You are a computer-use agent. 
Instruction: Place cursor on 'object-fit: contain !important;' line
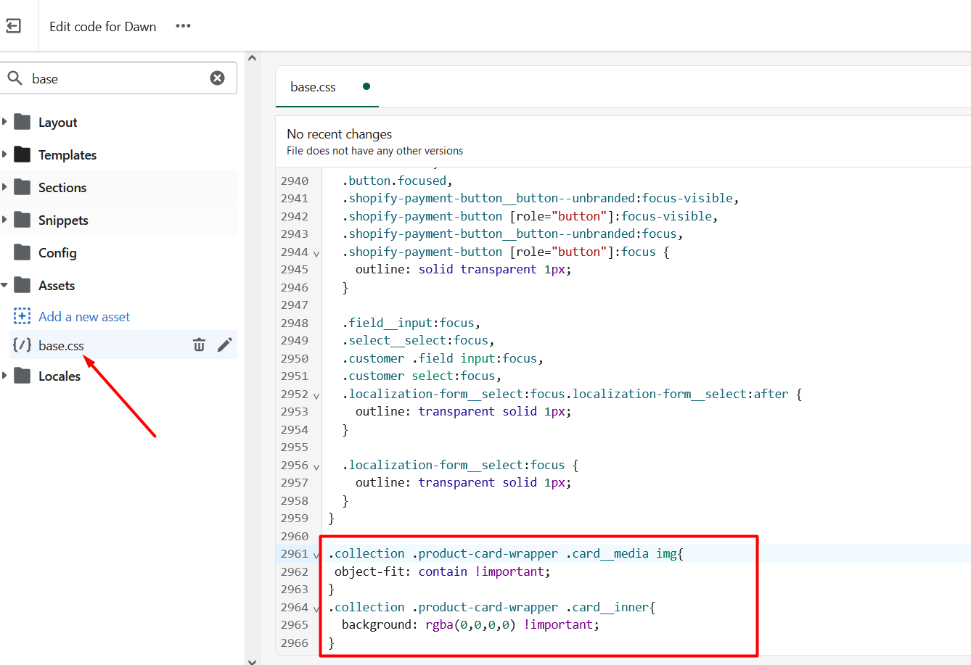coord(443,571)
